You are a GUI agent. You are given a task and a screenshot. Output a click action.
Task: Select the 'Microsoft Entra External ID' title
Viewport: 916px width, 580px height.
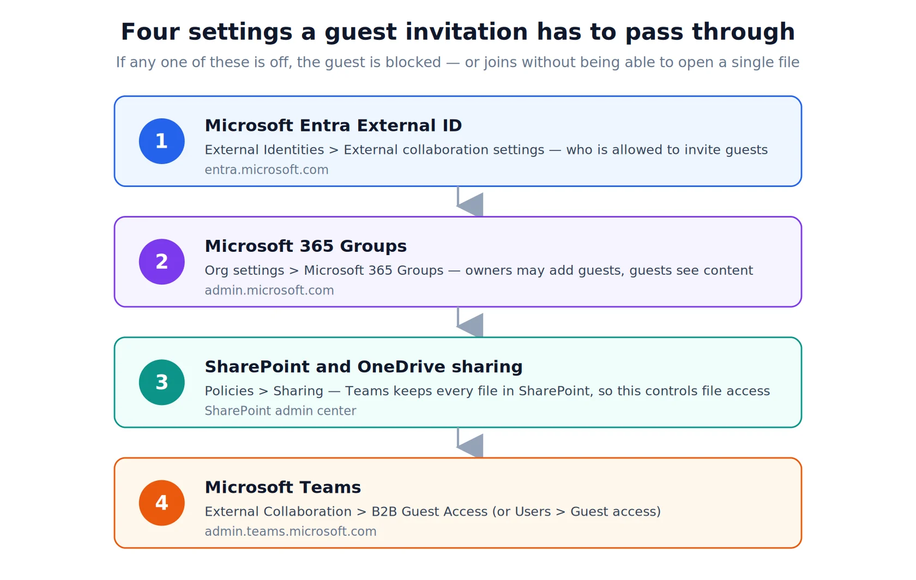[333, 125]
